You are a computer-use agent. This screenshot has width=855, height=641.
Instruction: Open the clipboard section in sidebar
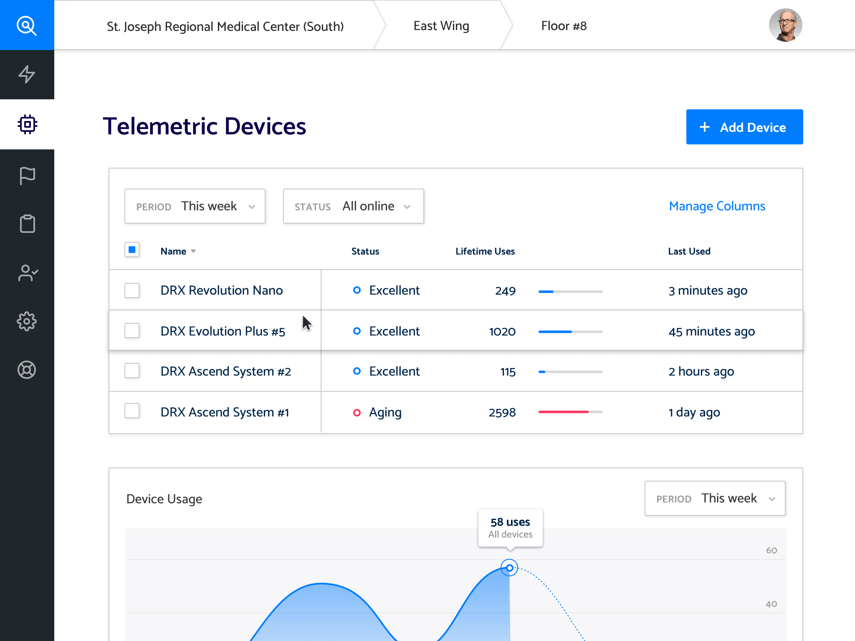28,224
